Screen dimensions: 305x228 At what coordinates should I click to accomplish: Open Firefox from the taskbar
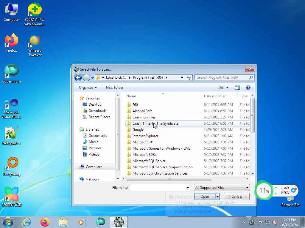[45, 222]
